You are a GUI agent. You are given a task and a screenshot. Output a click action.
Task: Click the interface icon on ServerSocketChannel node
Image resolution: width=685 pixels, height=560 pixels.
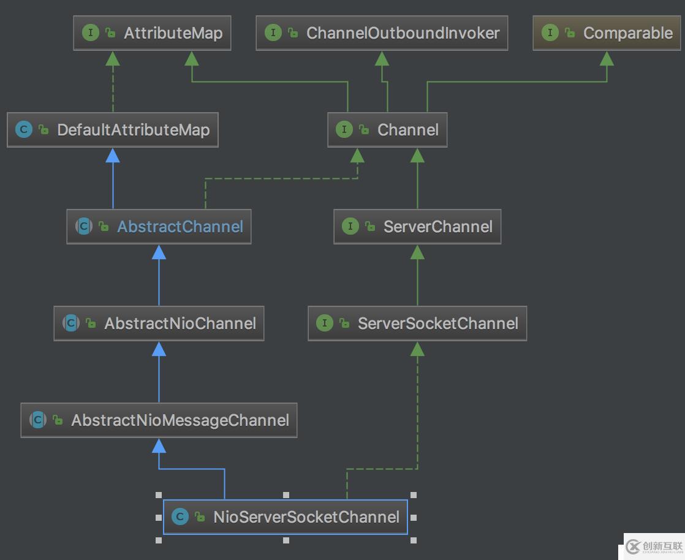(x=325, y=324)
